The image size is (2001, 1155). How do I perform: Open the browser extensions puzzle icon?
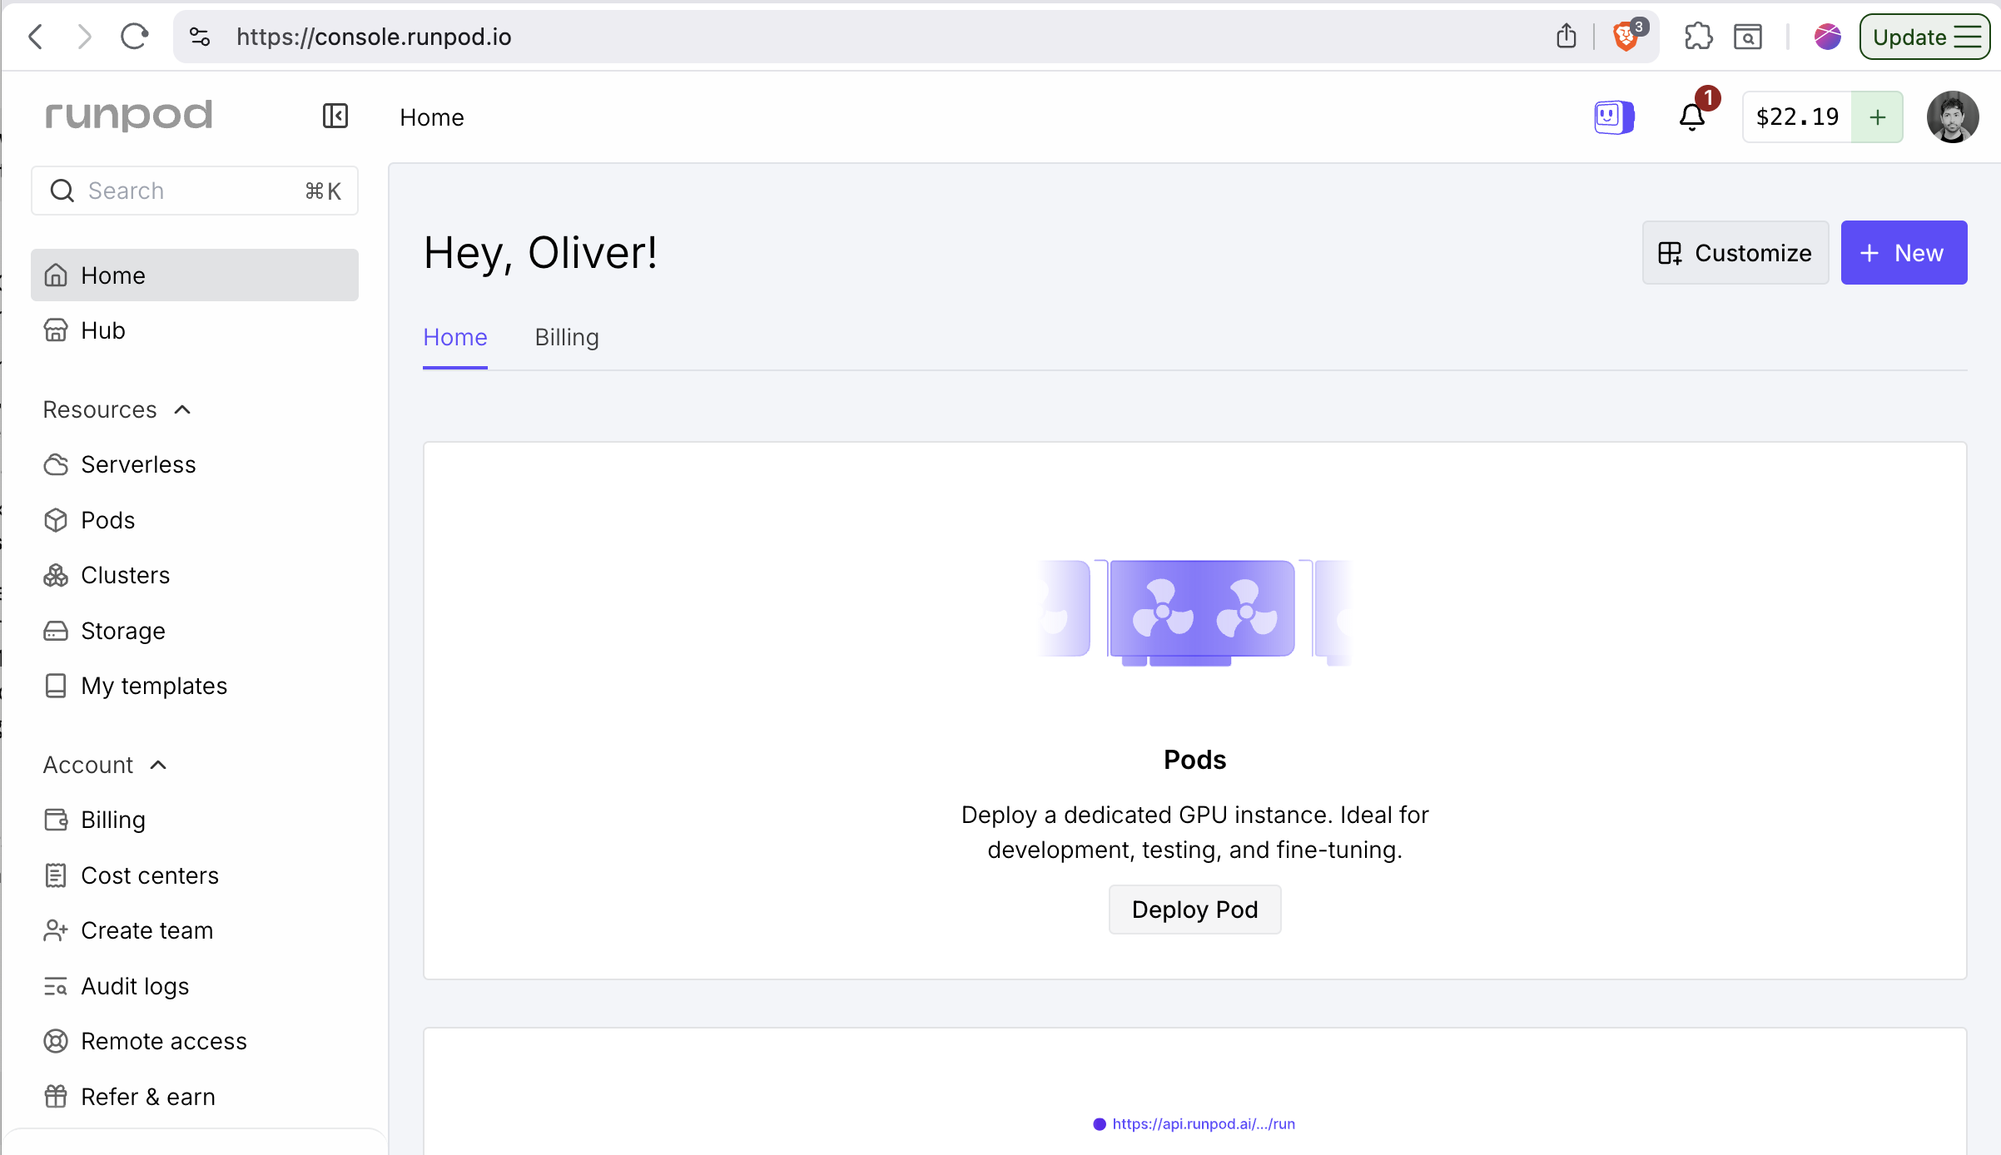(1698, 37)
